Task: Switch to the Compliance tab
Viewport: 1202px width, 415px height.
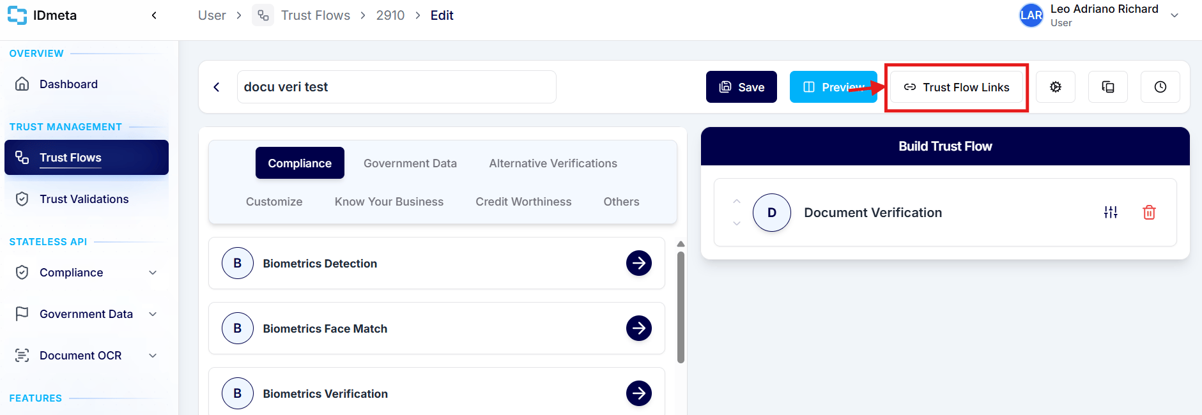Action: (300, 163)
